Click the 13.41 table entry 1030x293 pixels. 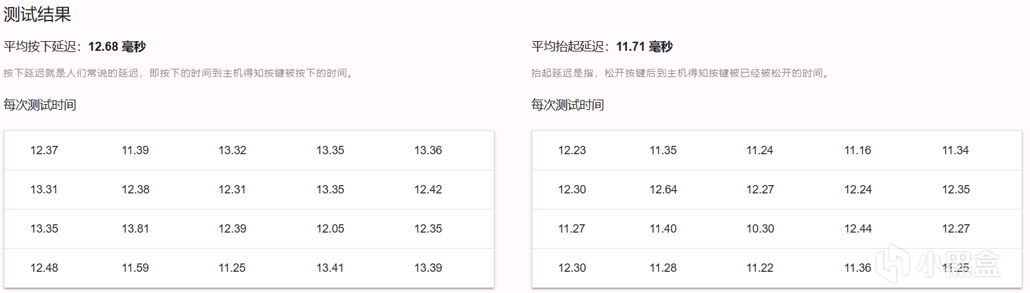pyautogui.click(x=330, y=268)
